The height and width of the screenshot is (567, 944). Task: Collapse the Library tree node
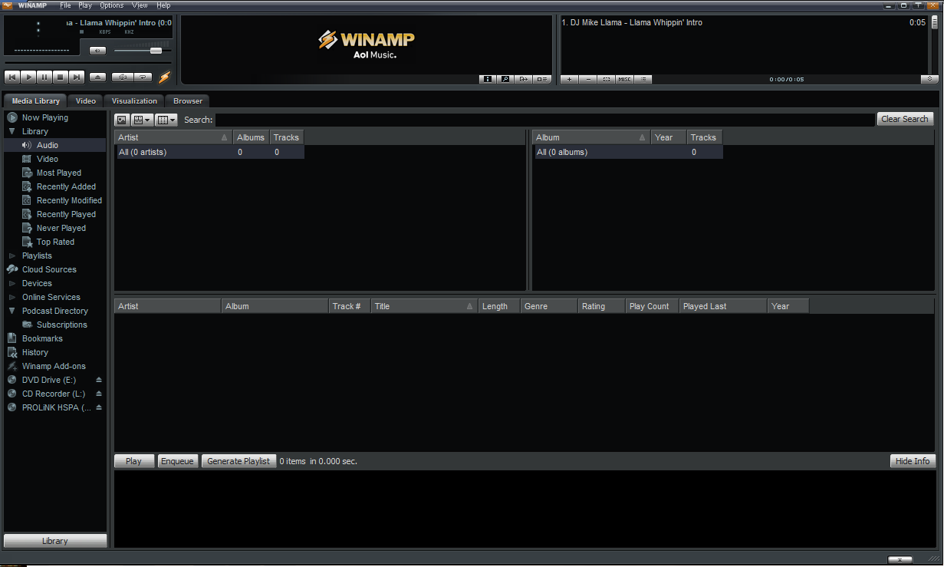12,131
